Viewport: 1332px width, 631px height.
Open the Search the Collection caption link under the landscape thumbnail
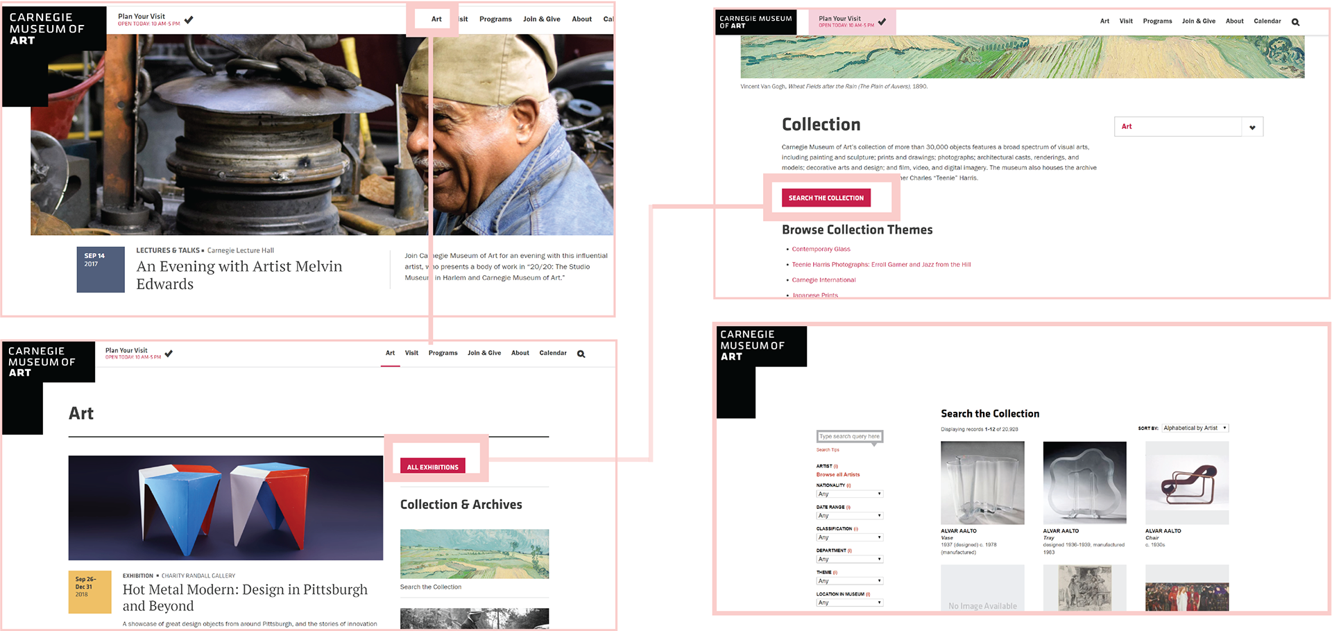(x=430, y=587)
